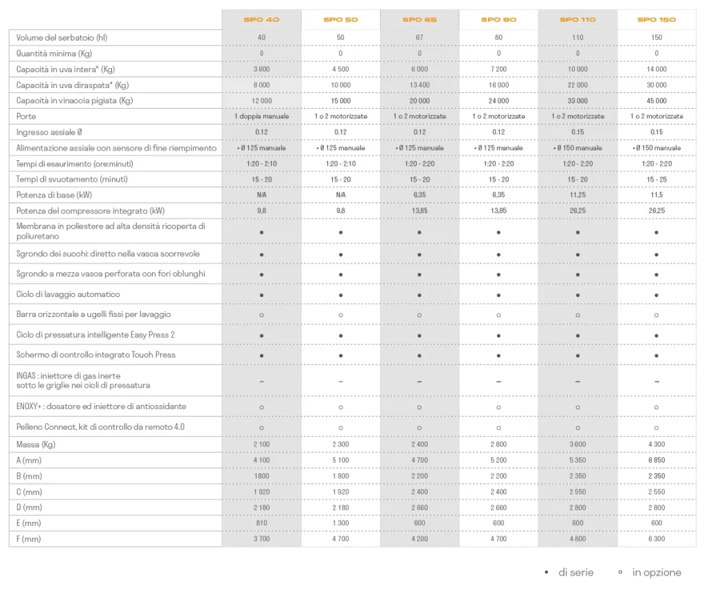Screen dimensions: 704x590
Task: Click 'N/A' base power for SPO 40
Action: click(261, 195)
